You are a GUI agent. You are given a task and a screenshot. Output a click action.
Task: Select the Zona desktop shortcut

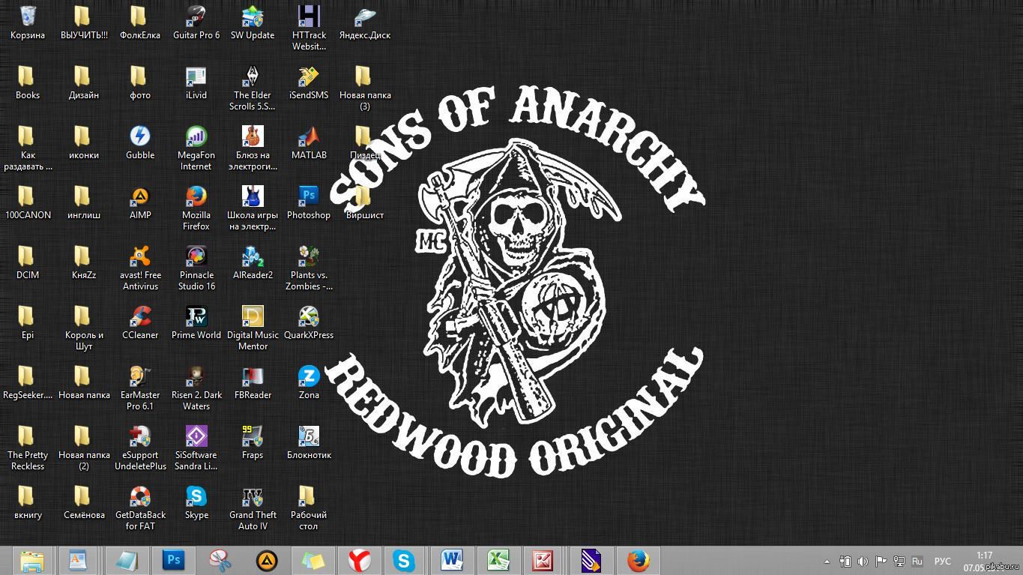point(309,382)
